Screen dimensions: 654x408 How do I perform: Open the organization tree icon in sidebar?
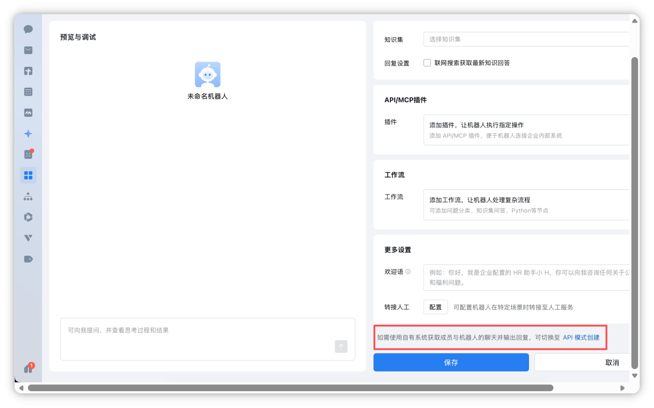(28, 196)
